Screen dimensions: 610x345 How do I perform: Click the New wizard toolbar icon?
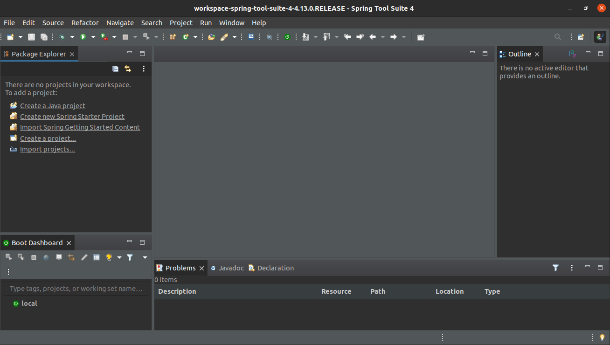pyautogui.click(x=10, y=37)
